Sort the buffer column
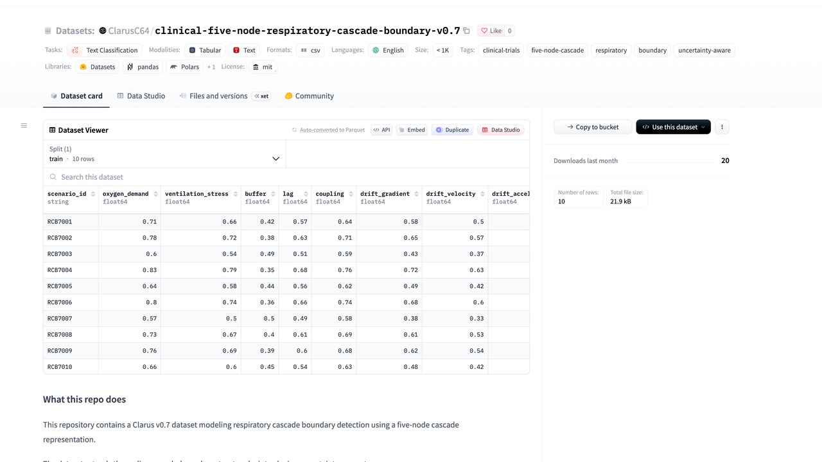Image resolution: width=822 pixels, height=462 pixels. 272,194
